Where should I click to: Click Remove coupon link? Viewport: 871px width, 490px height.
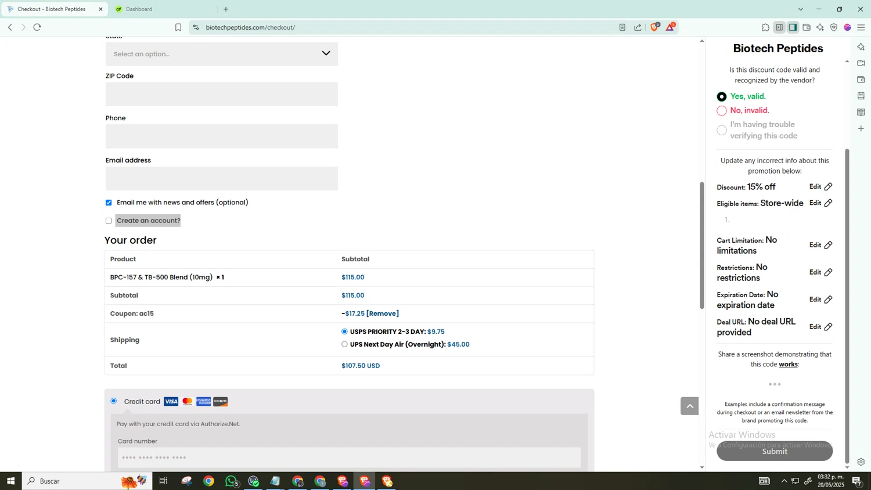(x=383, y=314)
